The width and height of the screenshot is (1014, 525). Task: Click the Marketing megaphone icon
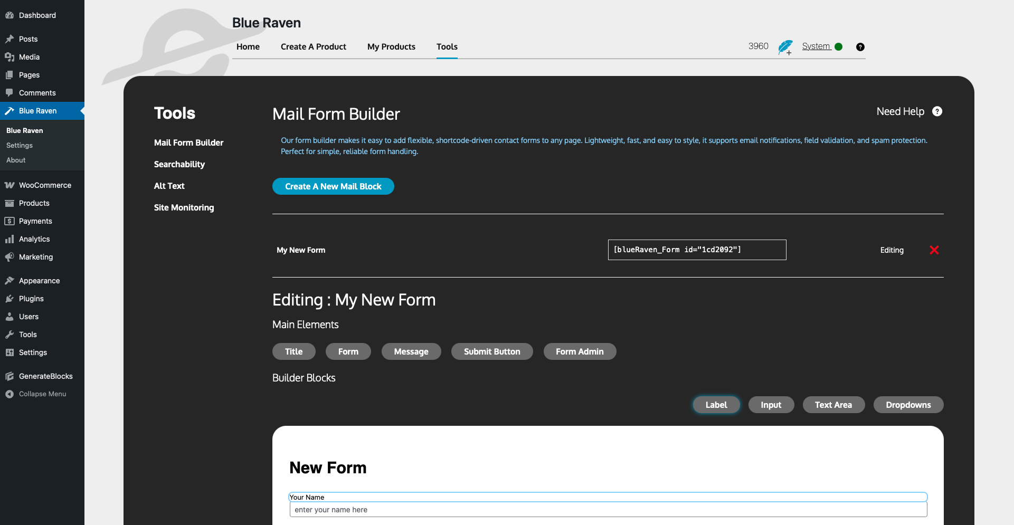tap(10, 257)
